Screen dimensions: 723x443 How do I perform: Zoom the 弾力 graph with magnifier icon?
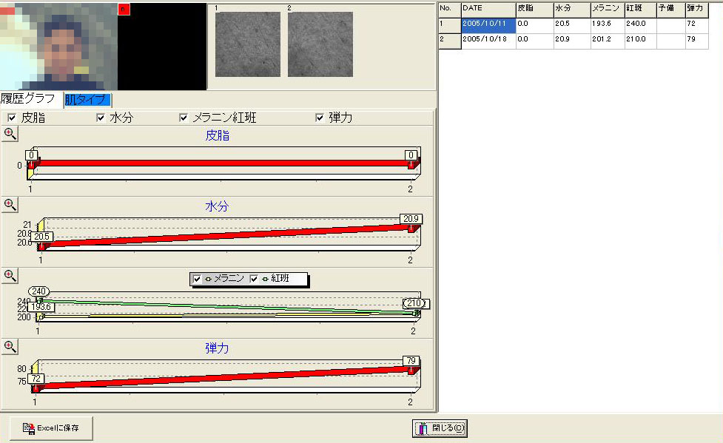click(10, 347)
